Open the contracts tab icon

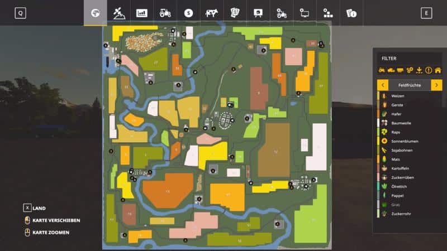[235, 13]
